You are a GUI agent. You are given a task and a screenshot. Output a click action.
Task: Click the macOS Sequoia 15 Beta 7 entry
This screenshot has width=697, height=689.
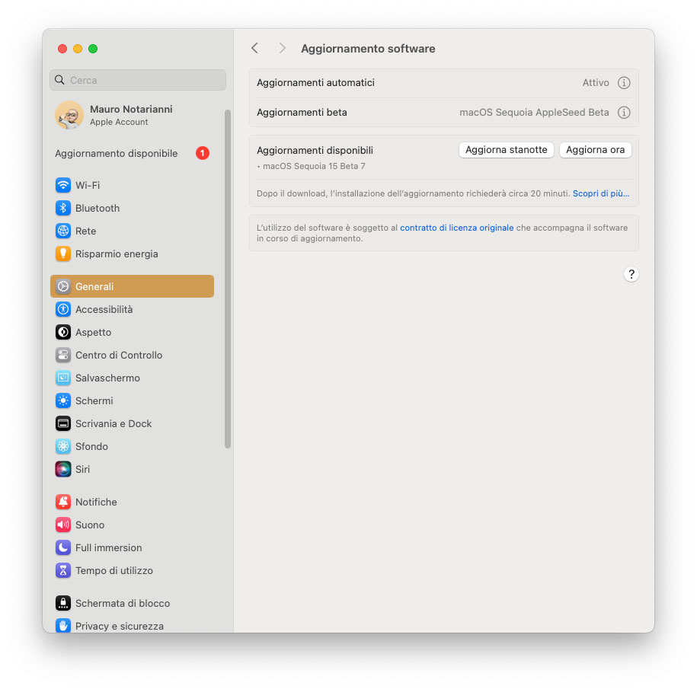[x=313, y=166]
